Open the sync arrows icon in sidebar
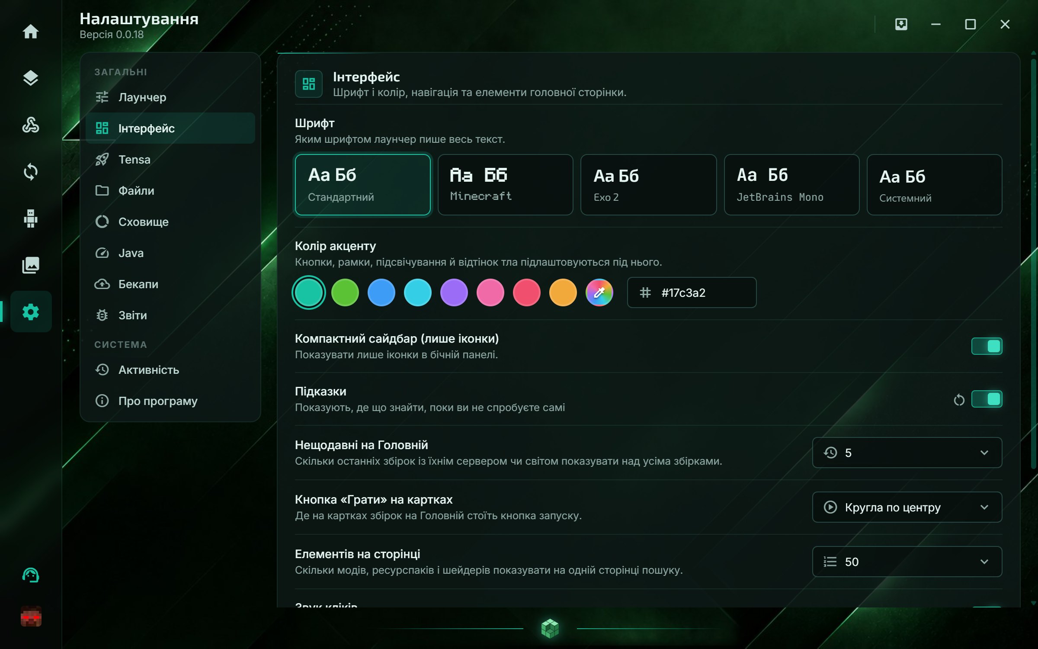 tap(31, 172)
